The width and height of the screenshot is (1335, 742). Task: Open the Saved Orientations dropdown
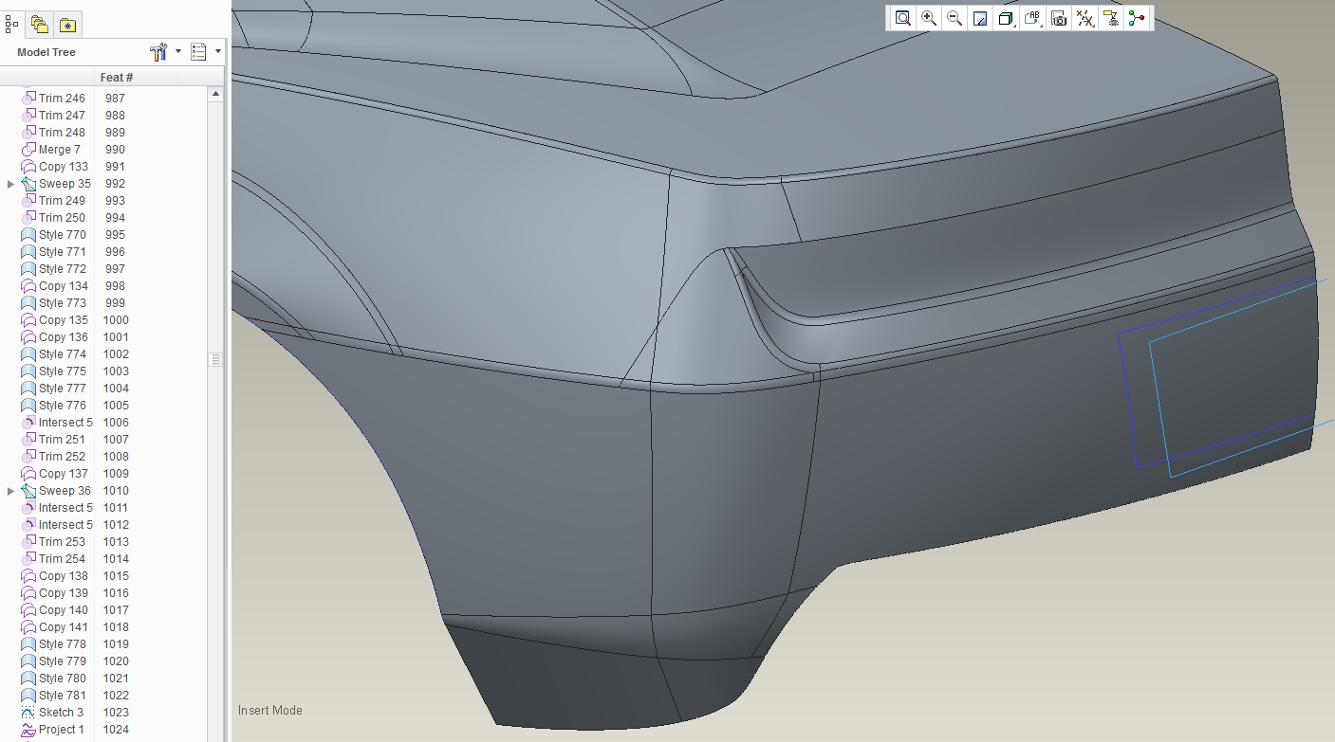1033,18
